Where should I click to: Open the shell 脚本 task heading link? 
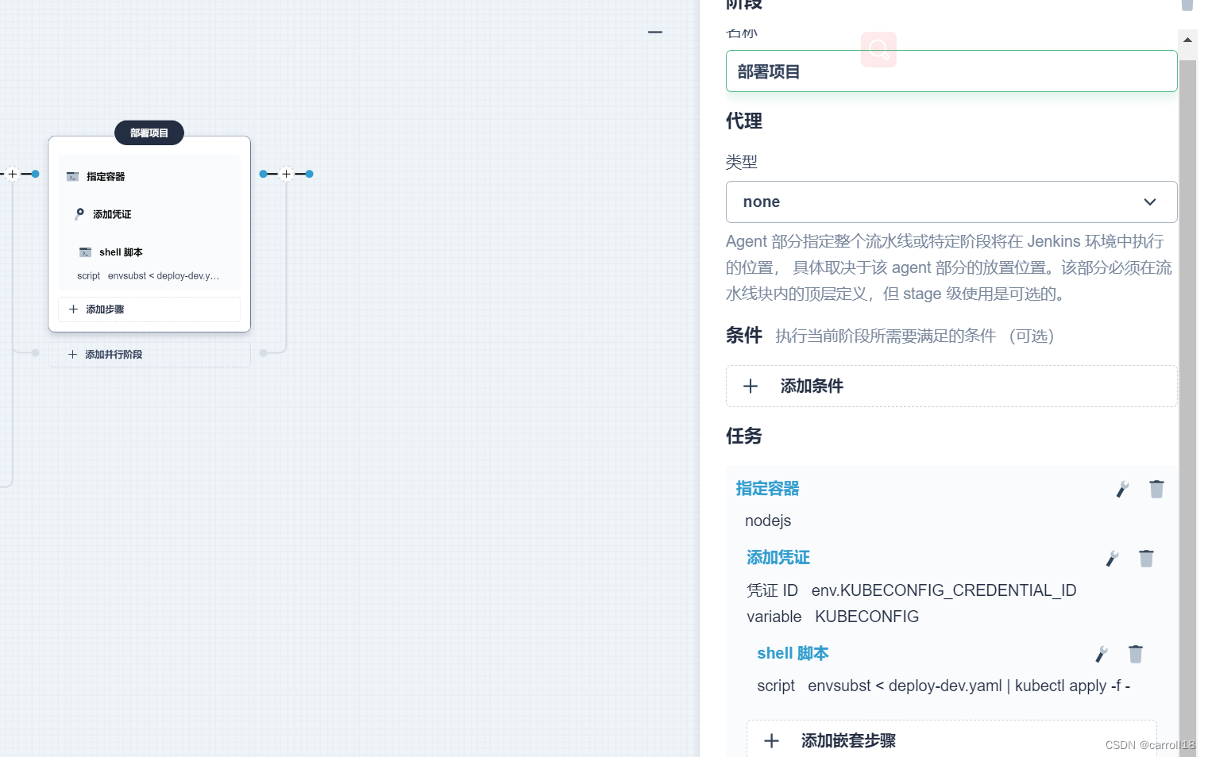[x=793, y=653]
